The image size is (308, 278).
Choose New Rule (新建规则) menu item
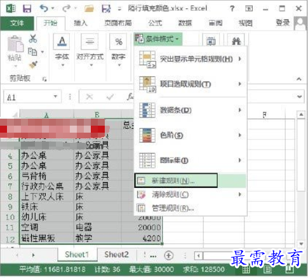(191, 180)
